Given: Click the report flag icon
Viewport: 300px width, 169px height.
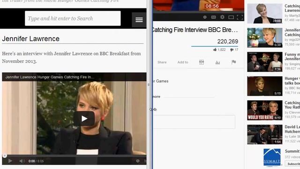Looking at the screenshot, I should coord(233,62).
